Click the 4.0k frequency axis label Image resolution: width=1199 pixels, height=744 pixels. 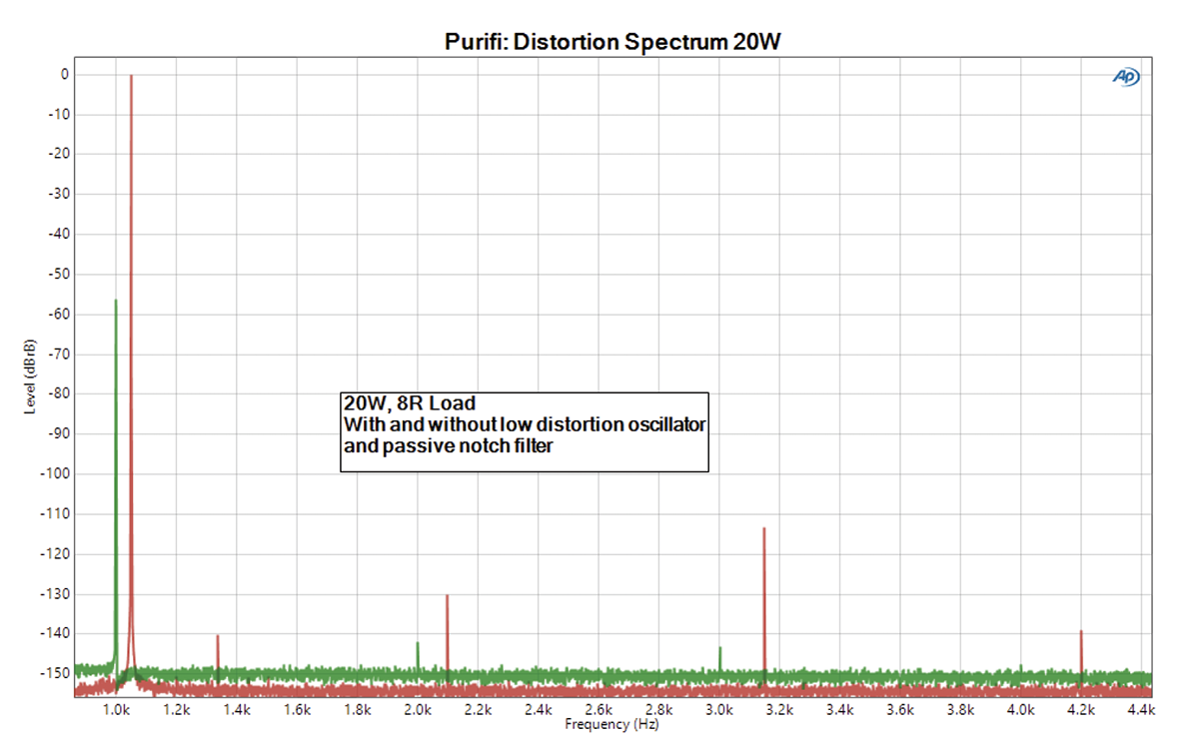click(1020, 710)
